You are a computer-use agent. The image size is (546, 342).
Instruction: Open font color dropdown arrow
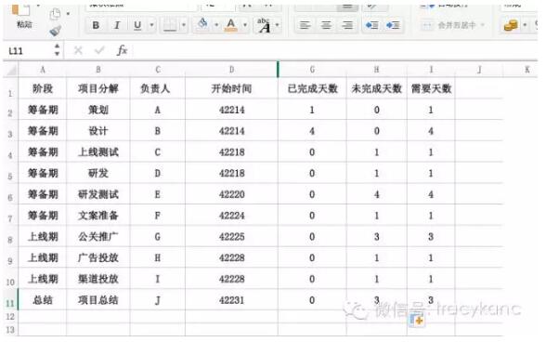(245, 25)
